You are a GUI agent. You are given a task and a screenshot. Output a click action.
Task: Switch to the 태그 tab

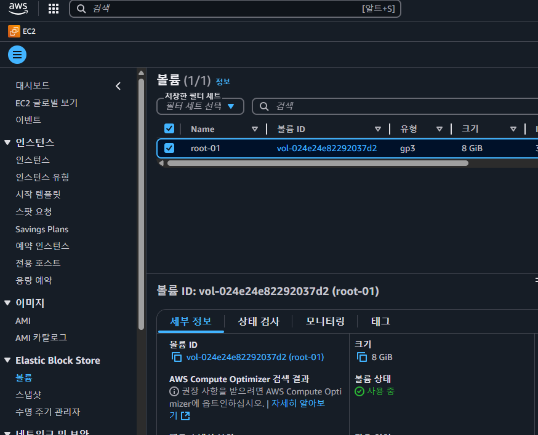coord(380,321)
